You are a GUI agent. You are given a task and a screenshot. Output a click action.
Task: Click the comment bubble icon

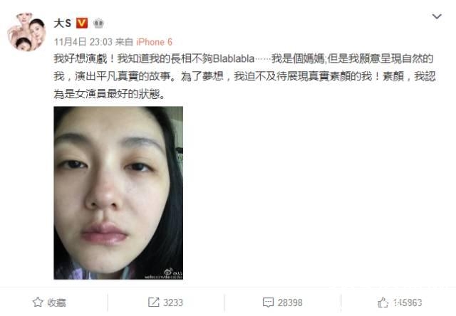click(x=268, y=302)
